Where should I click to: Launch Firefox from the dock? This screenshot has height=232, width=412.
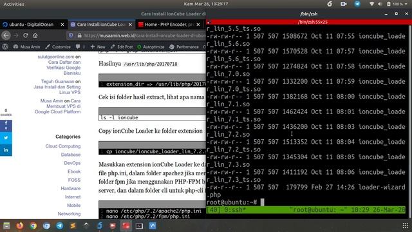coord(20,226)
